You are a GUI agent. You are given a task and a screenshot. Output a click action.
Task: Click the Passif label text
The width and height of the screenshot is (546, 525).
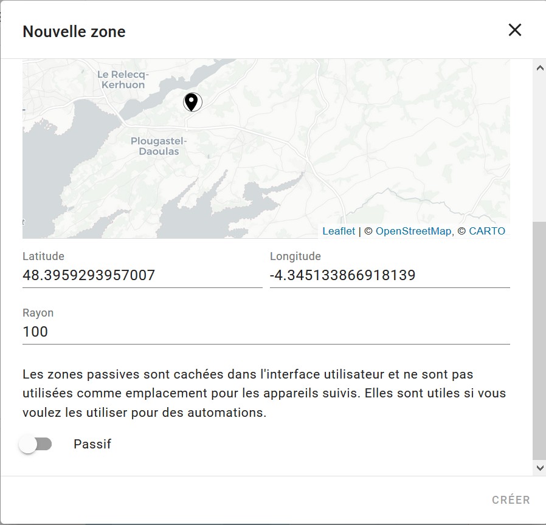click(92, 444)
